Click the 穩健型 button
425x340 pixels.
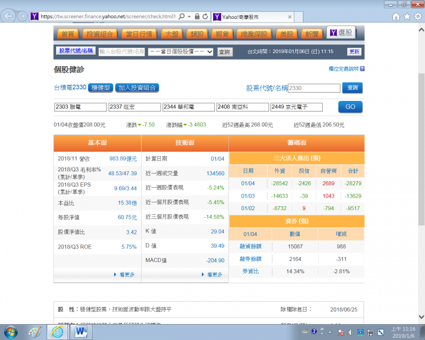tap(100, 87)
